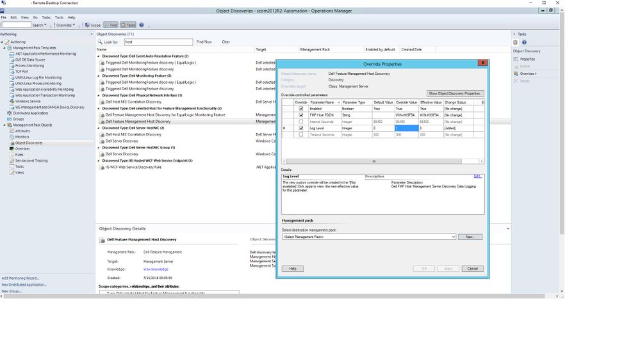Collapse Dell Event Auto-Resolution Feature group
Image resolution: width=640 pixels, height=355 pixels.
click(99, 56)
